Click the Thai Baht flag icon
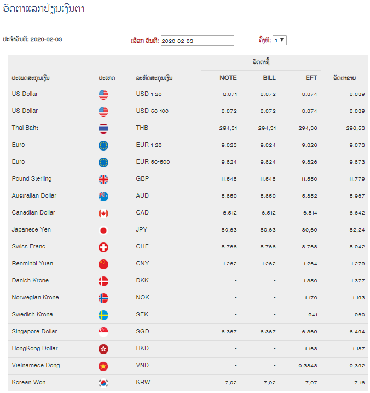 coord(103,129)
